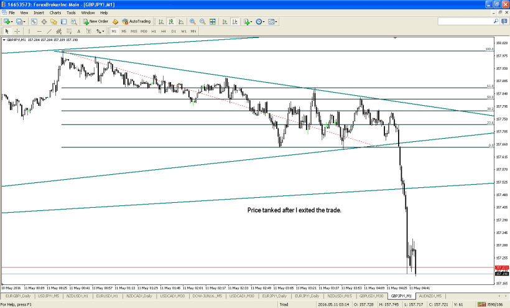
Task: Click the New Order button
Action: (96, 21)
